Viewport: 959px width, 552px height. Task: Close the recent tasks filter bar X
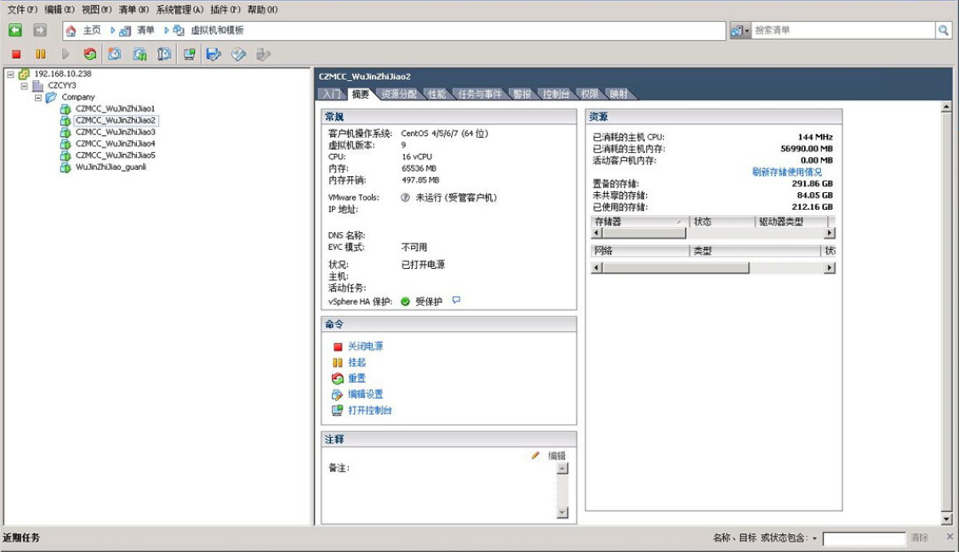[x=950, y=536]
